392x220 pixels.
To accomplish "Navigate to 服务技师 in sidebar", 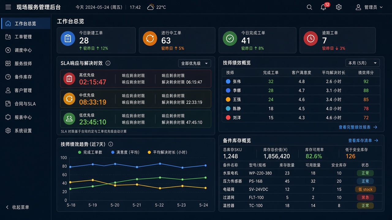I will pos(26,64).
